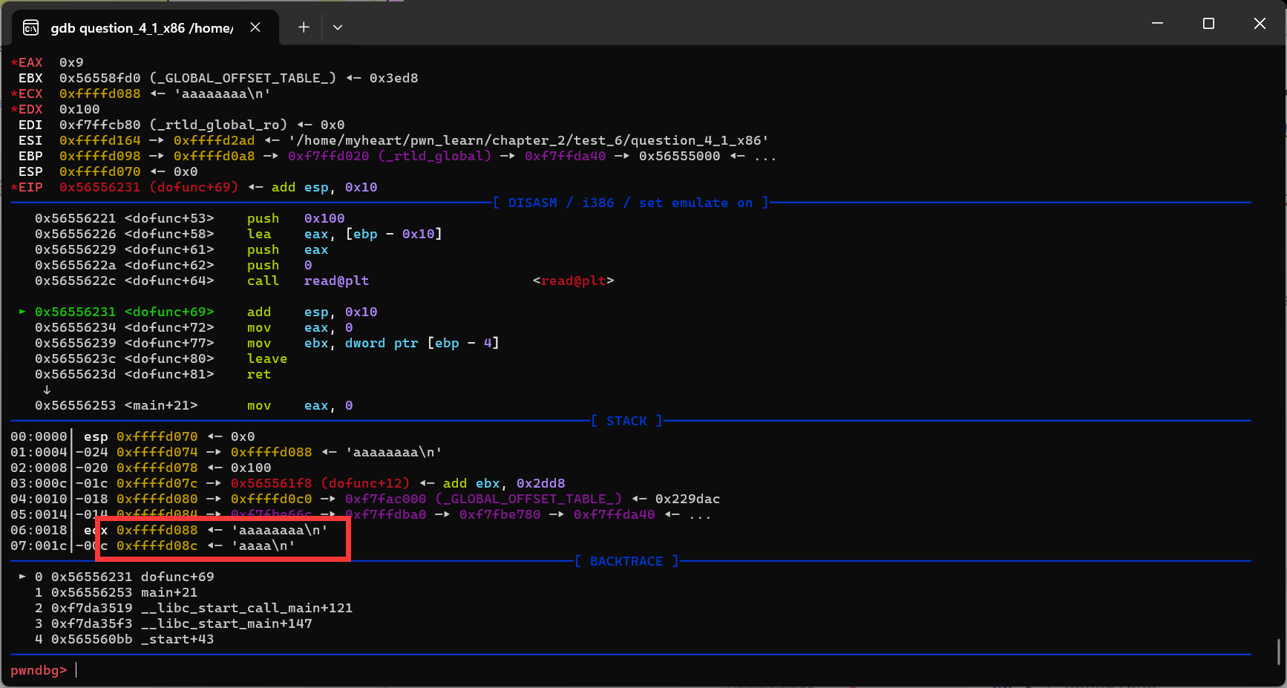Minimize the terminal window
Screen dimensions: 1287x688
point(1157,24)
